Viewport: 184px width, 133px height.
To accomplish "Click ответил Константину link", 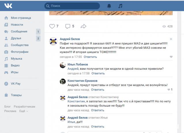I will (104, 97).
